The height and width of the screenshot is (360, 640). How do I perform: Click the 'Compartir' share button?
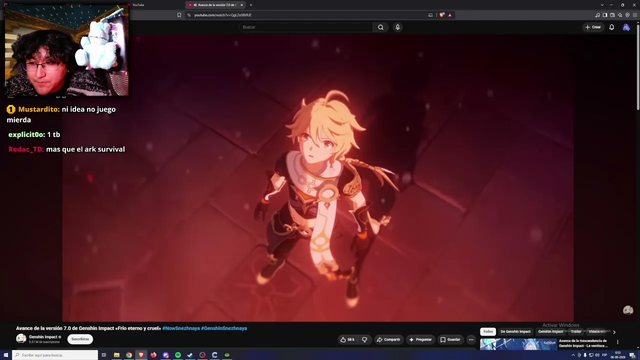[388, 339]
